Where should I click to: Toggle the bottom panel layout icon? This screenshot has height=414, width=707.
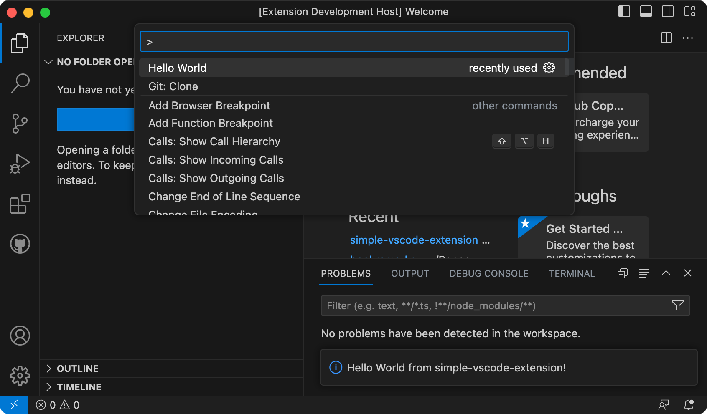coord(646,11)
